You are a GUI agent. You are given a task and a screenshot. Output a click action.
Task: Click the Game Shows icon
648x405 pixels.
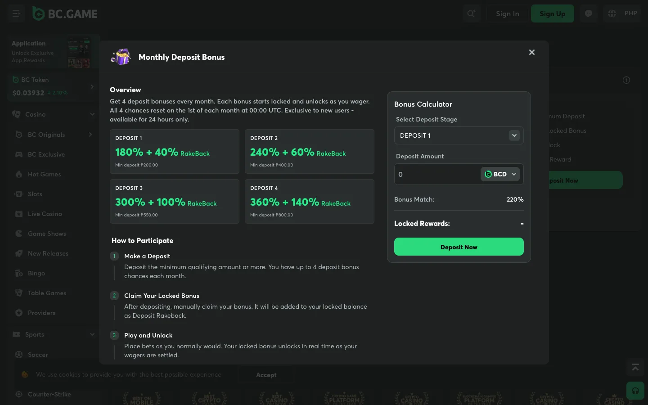tap(19, 234)
